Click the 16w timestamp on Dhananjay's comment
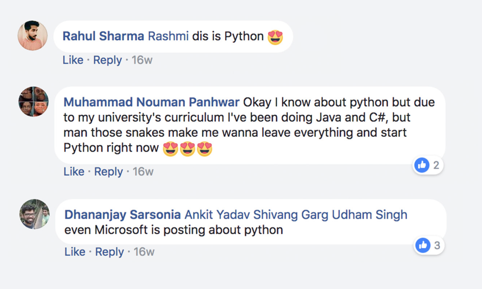This screenshot has width=482, height=289. pyautogui.click(x=144, y=252)
